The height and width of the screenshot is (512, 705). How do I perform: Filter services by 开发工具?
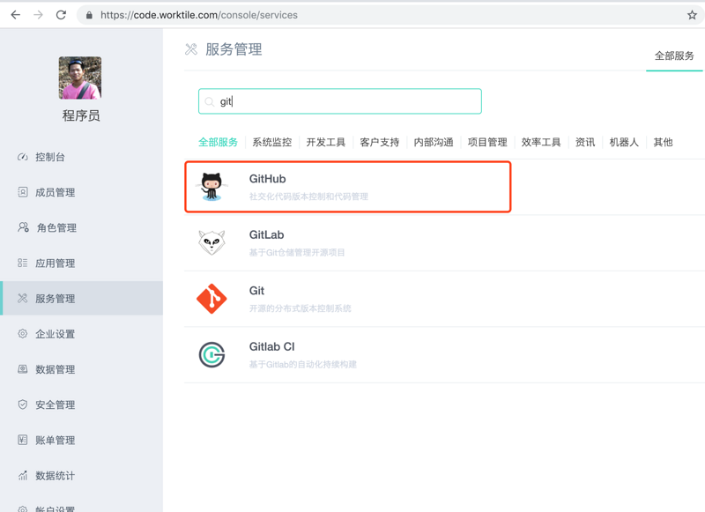click(x=326, y=142)
